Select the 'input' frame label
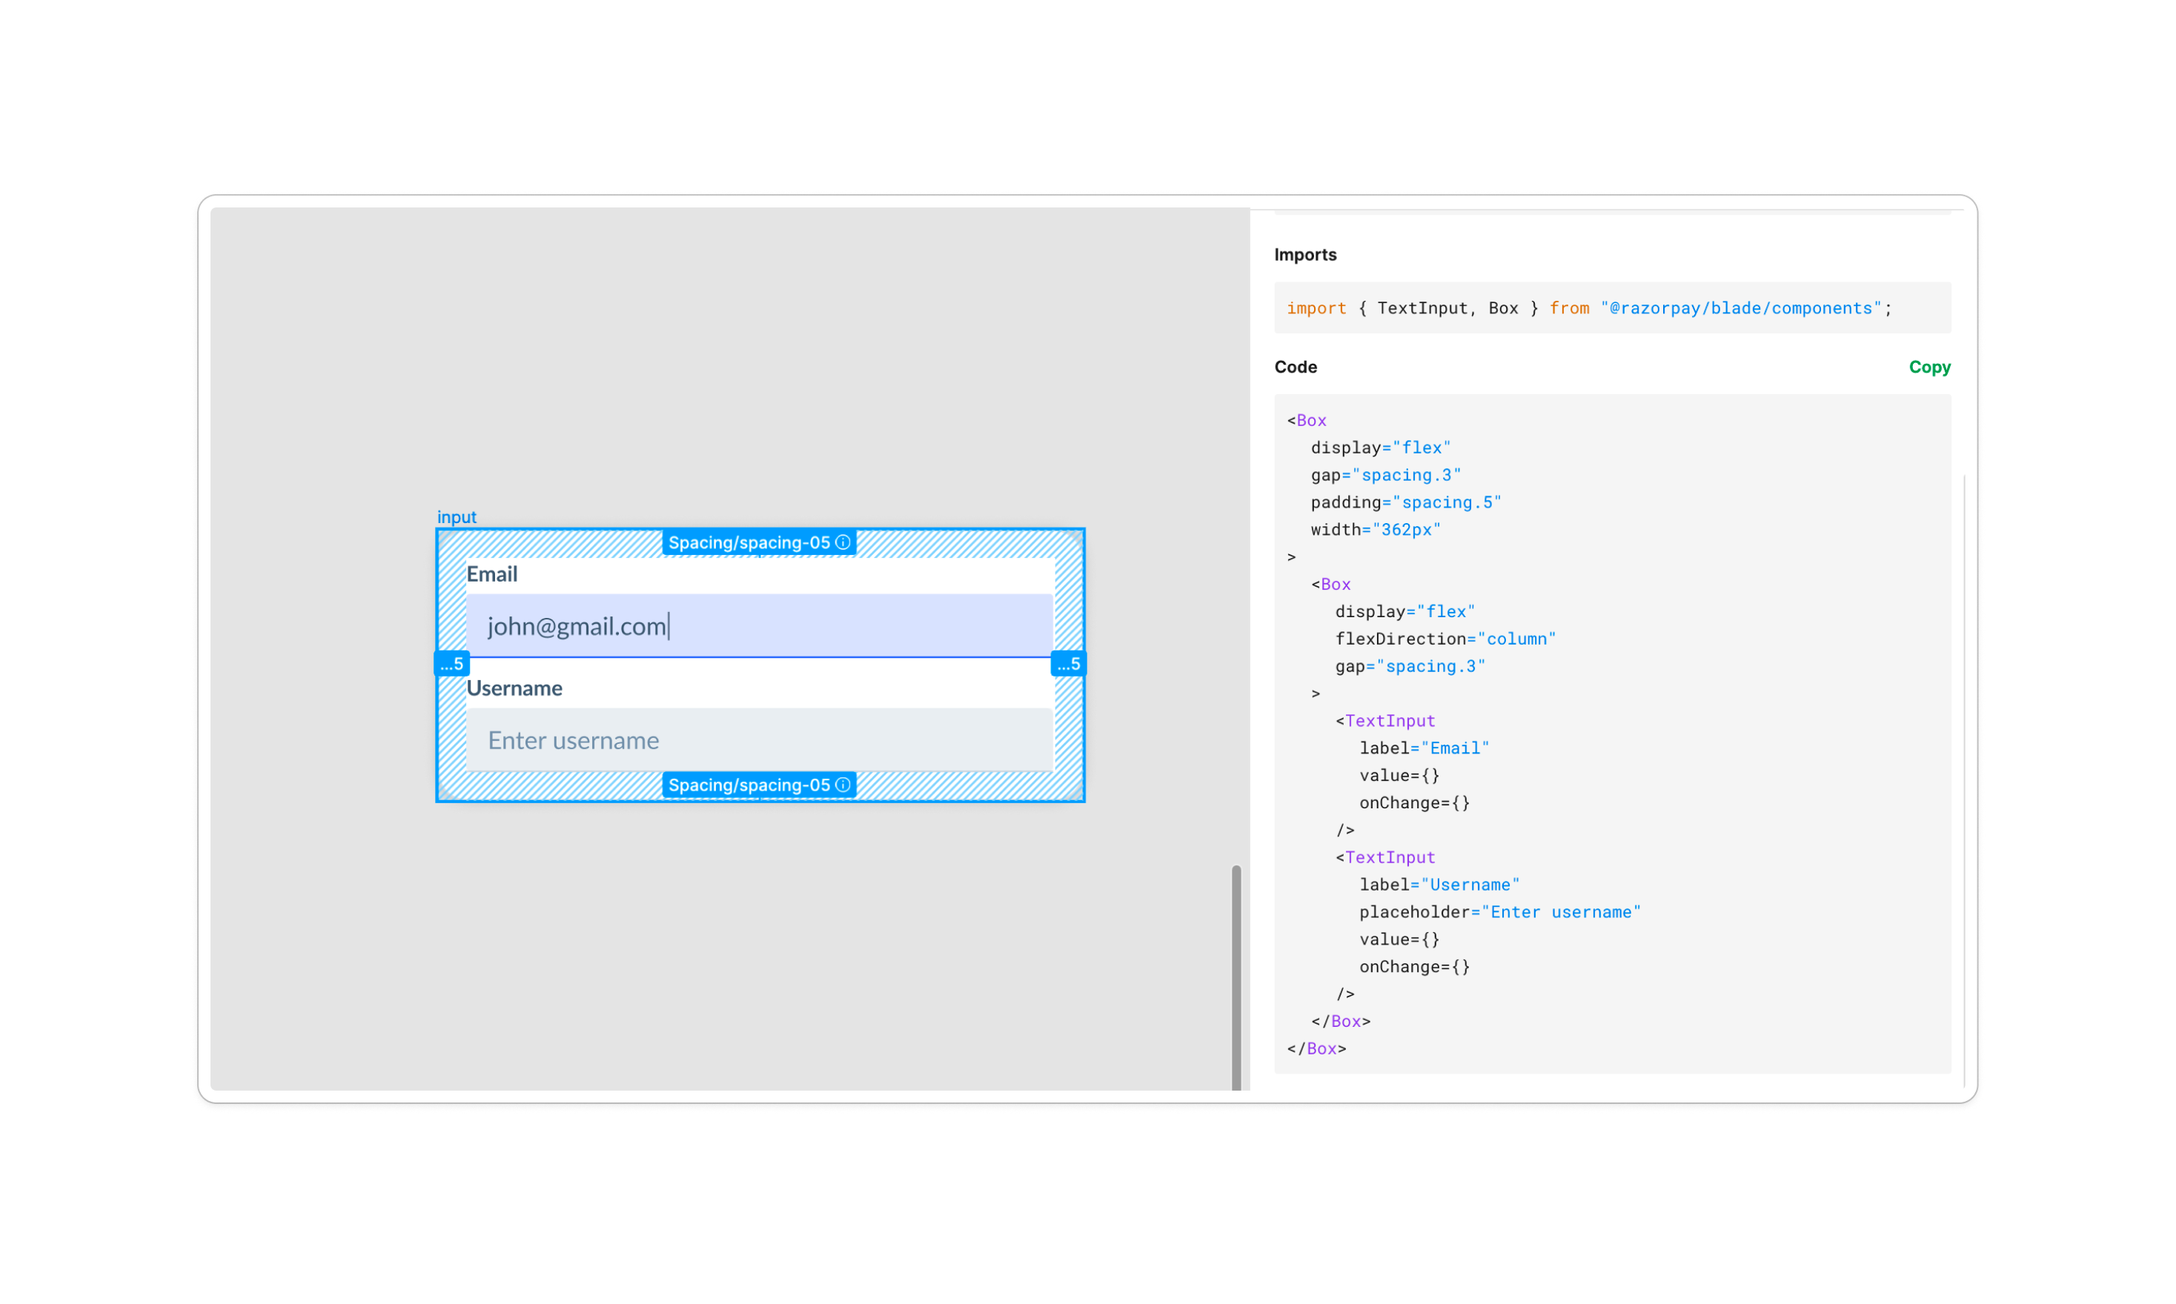The width and height of the screenshot is (2176, 1304). (456, 516)
